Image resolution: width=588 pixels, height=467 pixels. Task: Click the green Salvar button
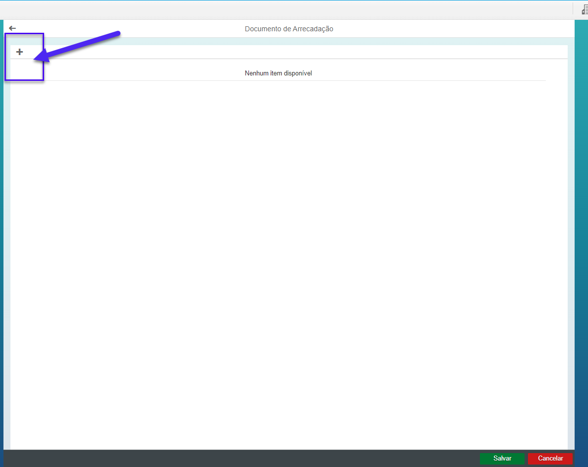[502, 459]
